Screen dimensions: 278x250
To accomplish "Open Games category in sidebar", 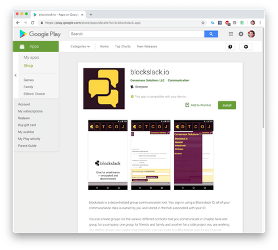I will click(28, 80).
